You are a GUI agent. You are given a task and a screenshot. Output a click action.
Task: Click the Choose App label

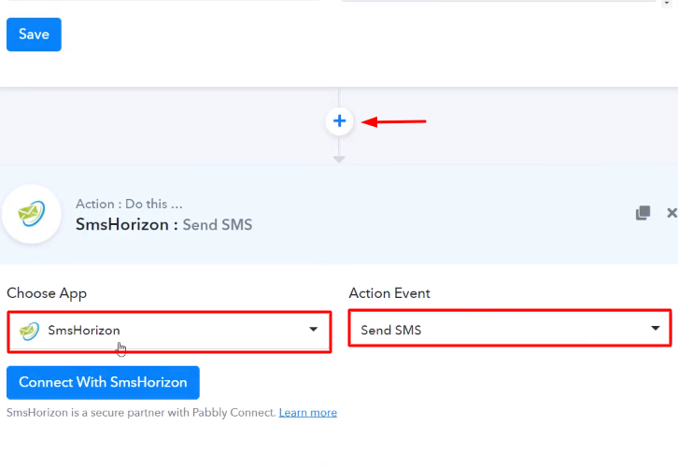(47, 293)
